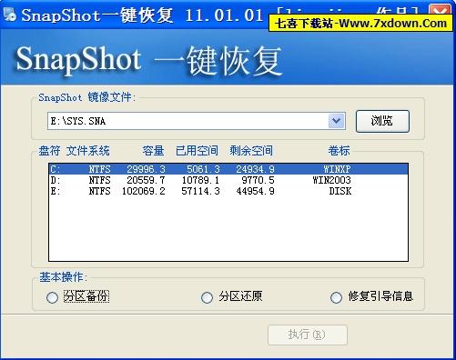Select the C: WINXP partition row

click(x=228, y=169)
